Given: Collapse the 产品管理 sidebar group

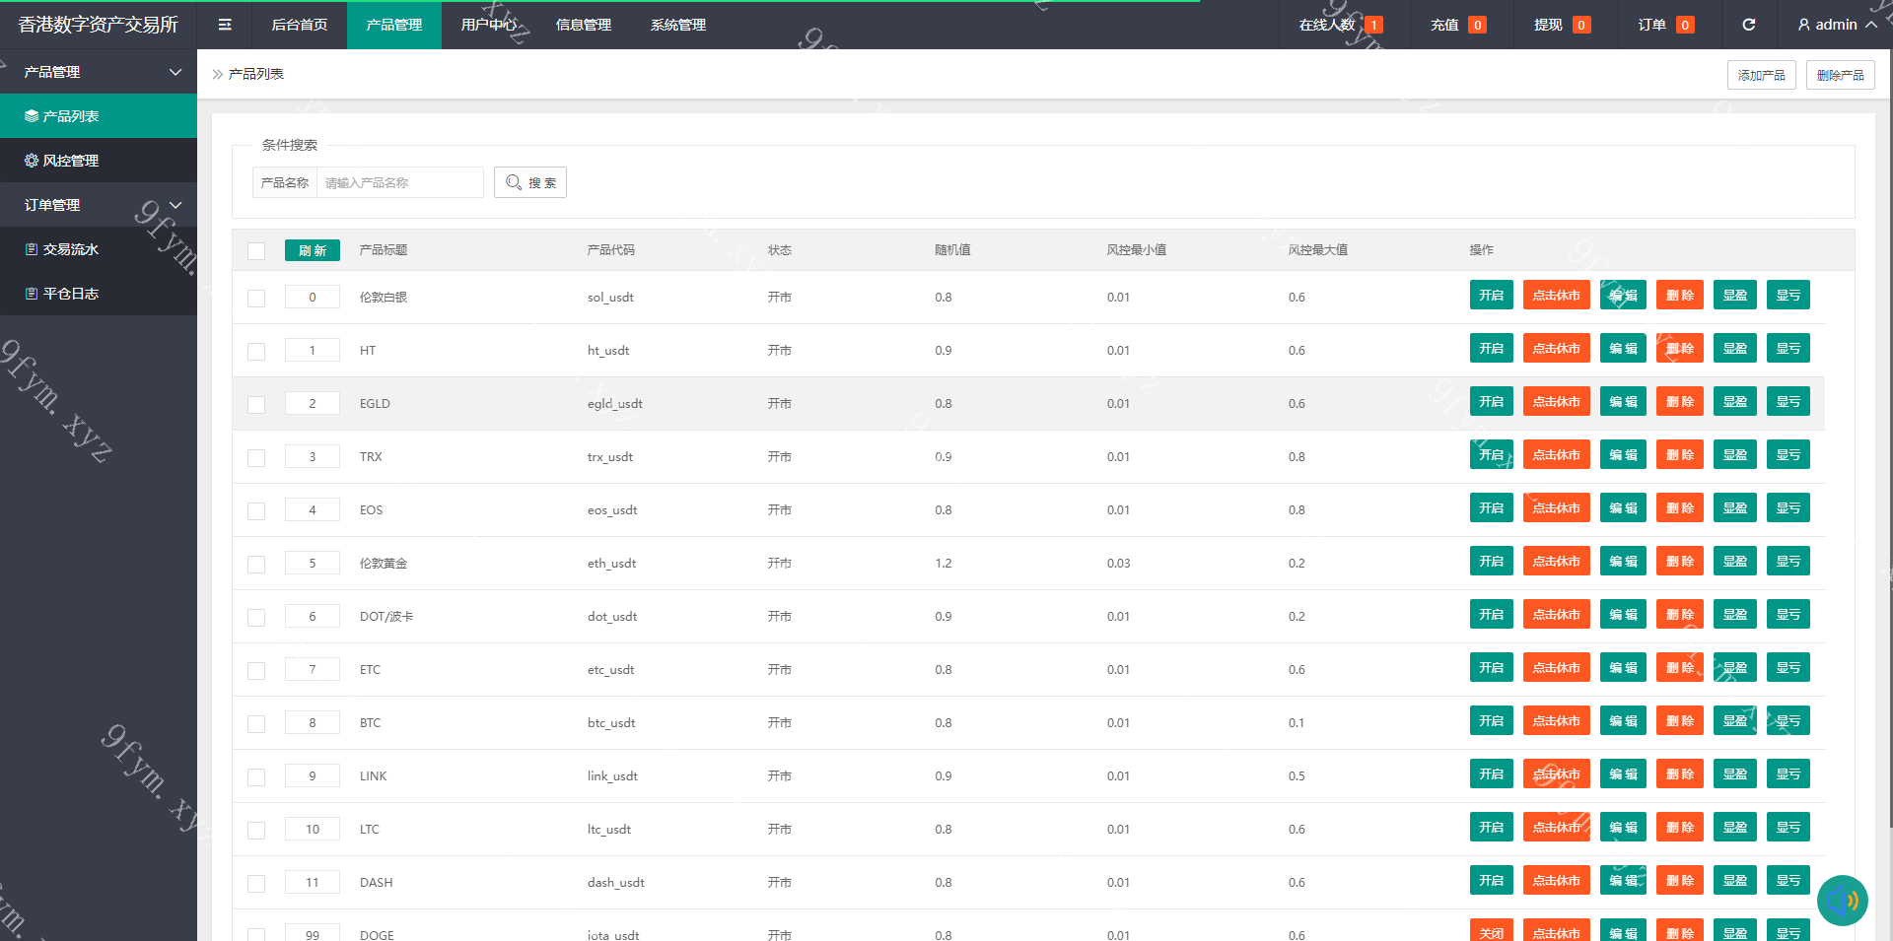Looking at the screenshot, I should tap(99, 72).
